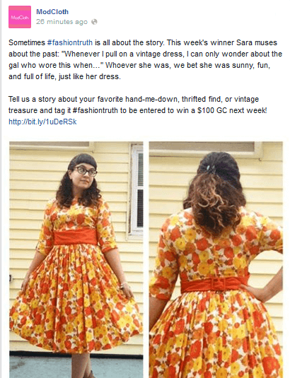The width and height of the screenshot is (290, 378).
Task: Click #fashiontruth hashtag before "to be entered"
Action: click(x=95, y=110)
